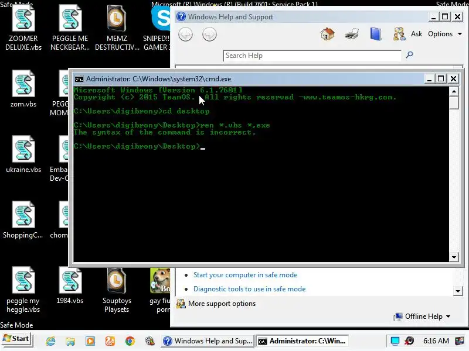This screenshot has width=469, height=351.
Task: Open 'Start your computer in safe mode' link
Action: pyautogui.click(x=245, y=275)
